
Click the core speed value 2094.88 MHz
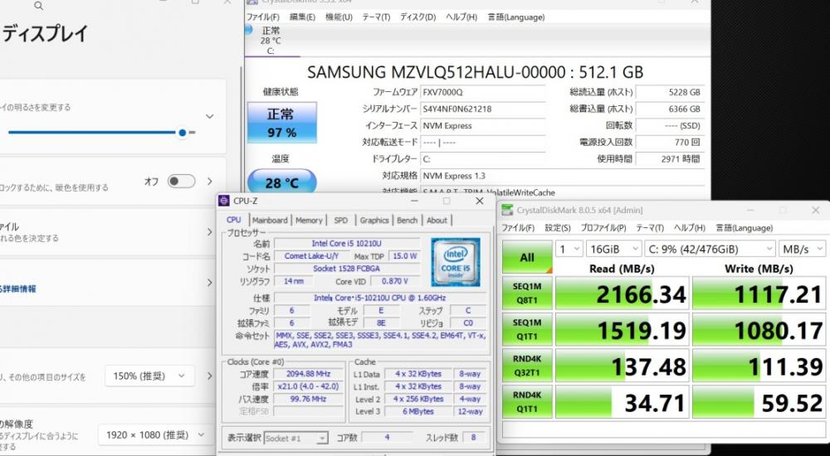coord(308,374)
